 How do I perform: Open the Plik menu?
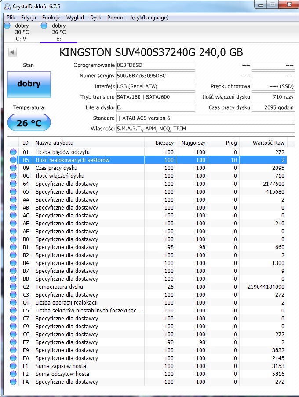click(11, 18)
